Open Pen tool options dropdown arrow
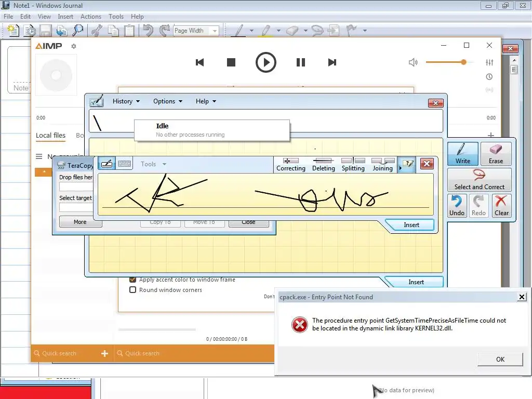This screenshot has width=532, height=399. click(251, 31)
